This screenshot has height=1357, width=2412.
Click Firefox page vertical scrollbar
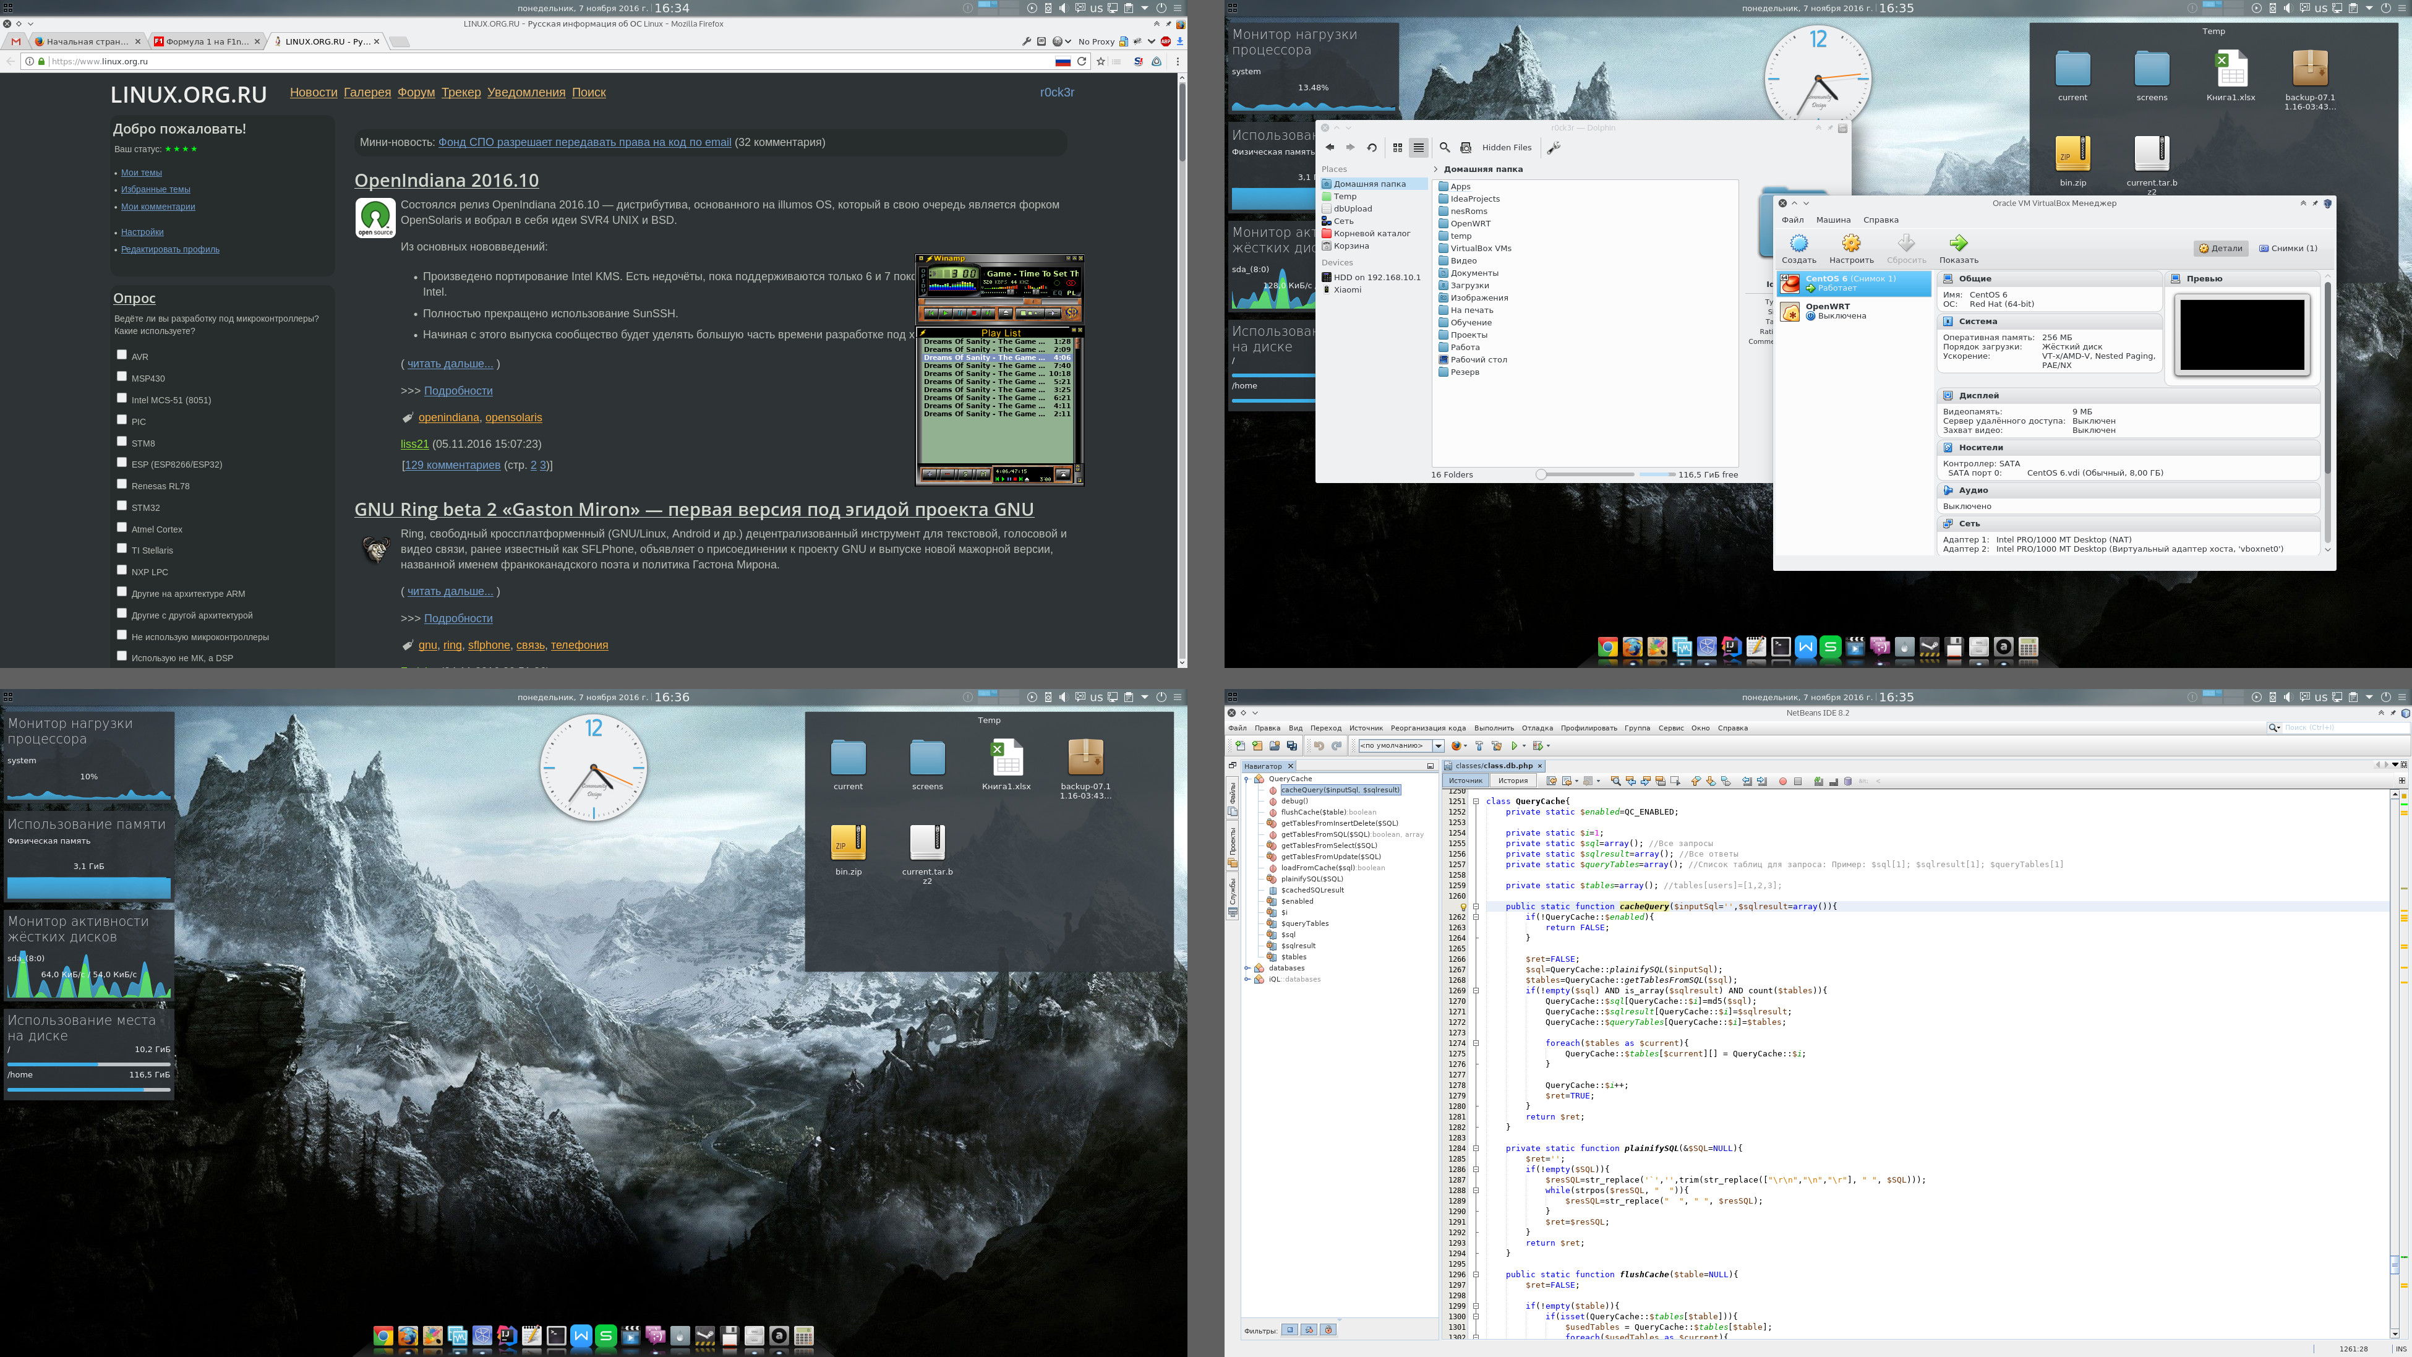[1182, 370]
